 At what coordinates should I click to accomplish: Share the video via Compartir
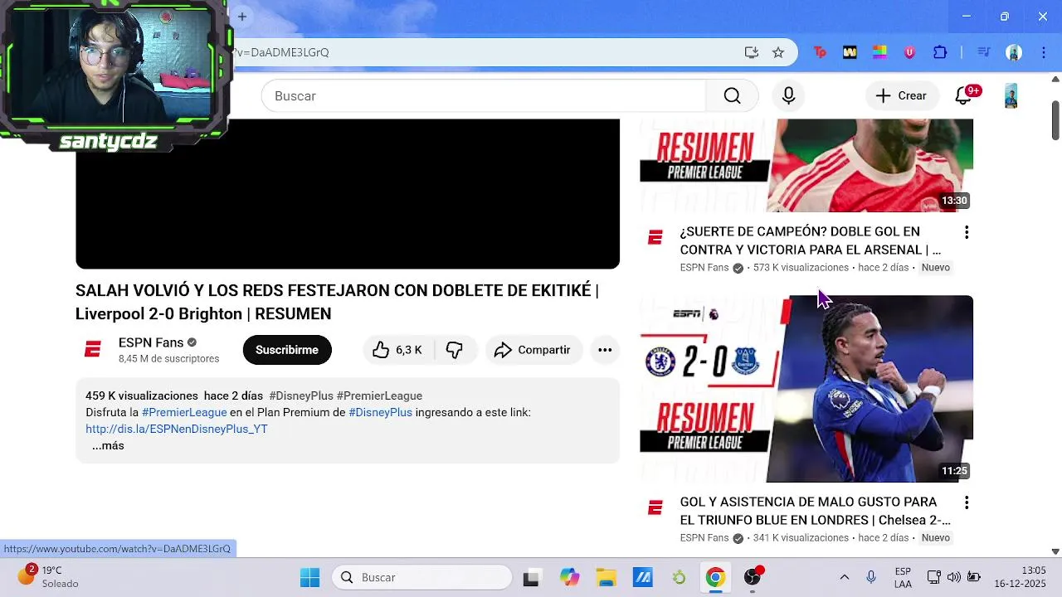(533, 350)
